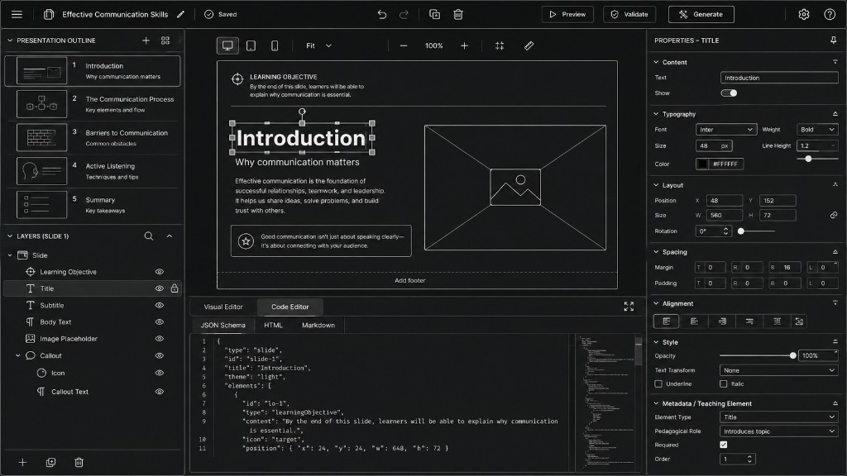Select the ruler tool icon
The image size is (847, 476).
pos(529,46)
